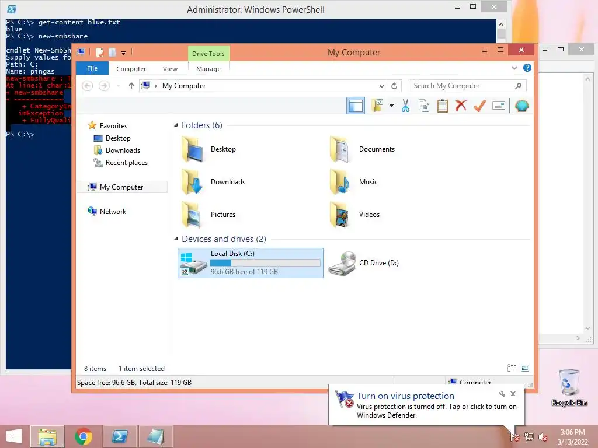Click the Cut scissors icon
The width and height of the screenshot is (598, 448).
tap(405, 106)
